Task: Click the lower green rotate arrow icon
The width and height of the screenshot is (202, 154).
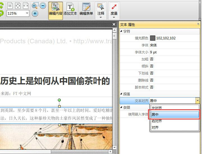Action: tap(1, 13)
